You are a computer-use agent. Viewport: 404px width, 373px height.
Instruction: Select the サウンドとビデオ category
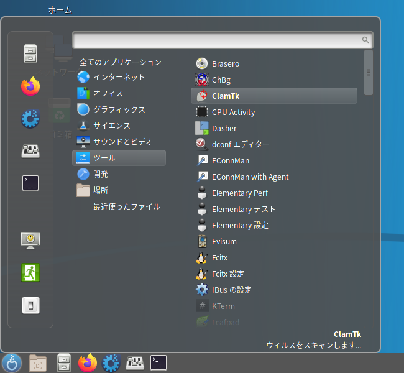(119, 142)
